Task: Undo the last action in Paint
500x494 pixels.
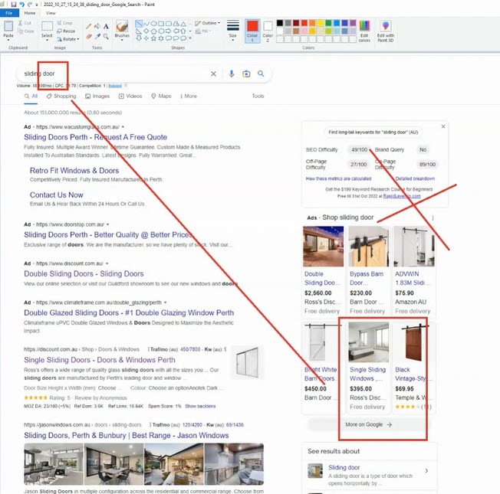Action: tap(22, 5)
